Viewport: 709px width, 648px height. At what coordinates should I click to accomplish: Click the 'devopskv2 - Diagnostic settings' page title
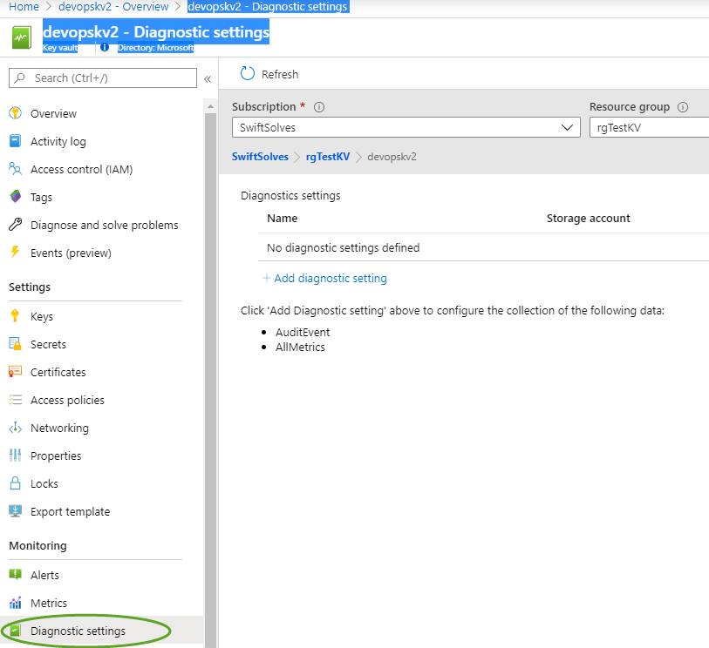click(x=156, y=32)
